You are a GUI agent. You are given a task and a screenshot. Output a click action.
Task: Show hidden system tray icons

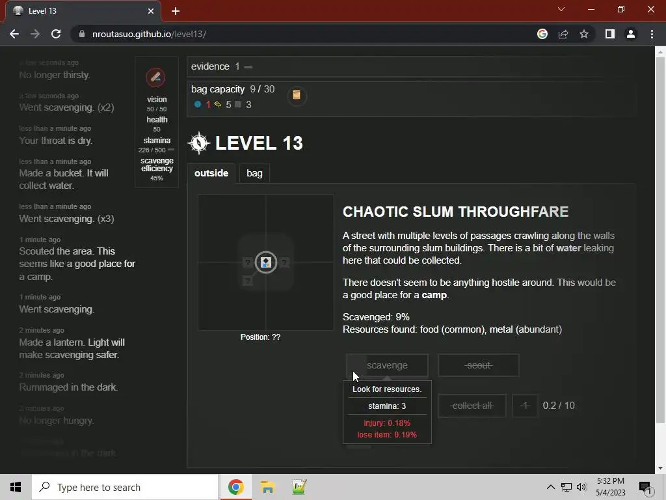[550, 487]
